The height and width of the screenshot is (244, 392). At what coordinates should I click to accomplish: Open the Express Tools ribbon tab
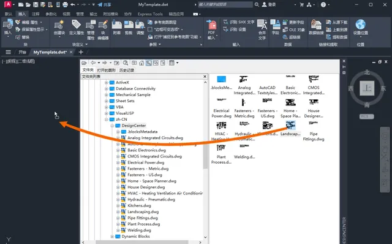tap(150, 14)
